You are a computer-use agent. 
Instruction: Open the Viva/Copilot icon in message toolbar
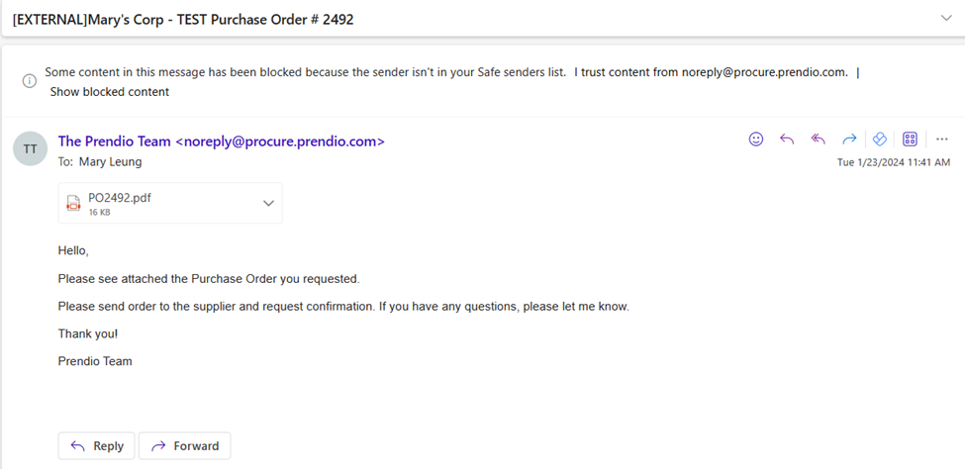coord(879,140)
